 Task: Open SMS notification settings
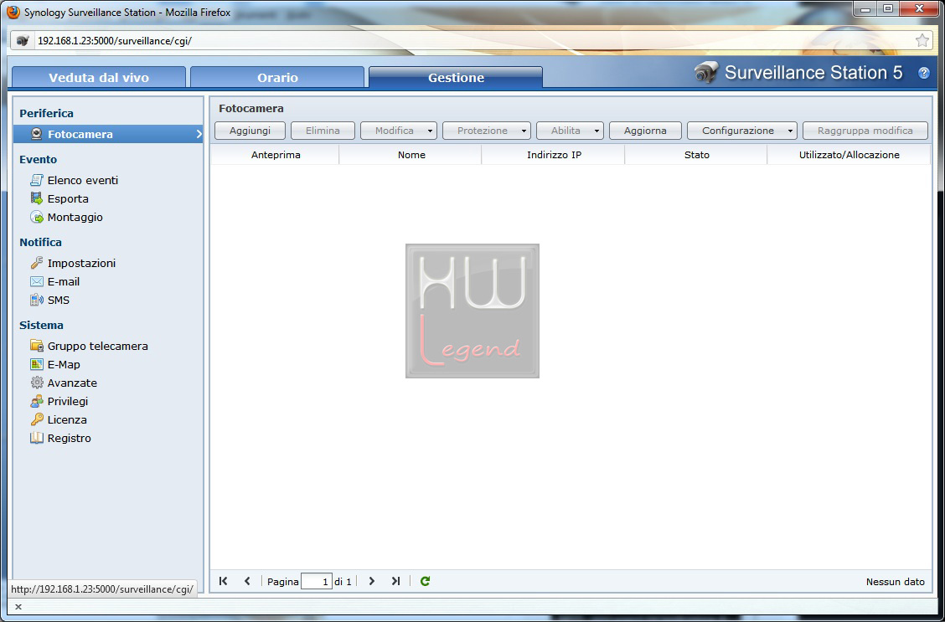pos(59,300)
